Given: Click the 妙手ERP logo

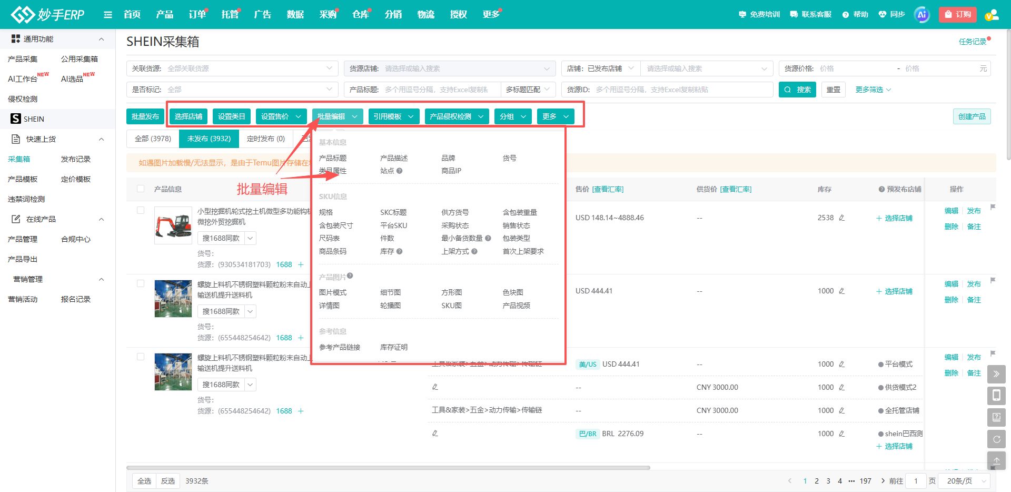Looking at the screenshot, I should 47,14.
